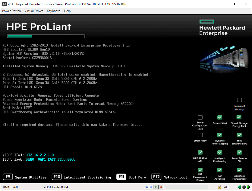
Task: Click the HPE SmartMemory authenticated message
Action: point(59,112)
